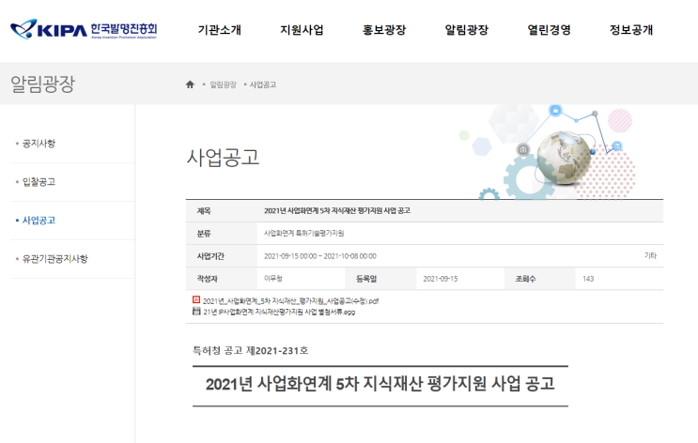This screenshot has height=443, width=698.
Task: Open the 기관소개 menu
Action: [x=220, y=30]
